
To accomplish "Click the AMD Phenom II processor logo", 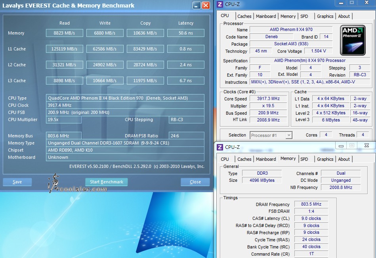I will tap(353, 40).
